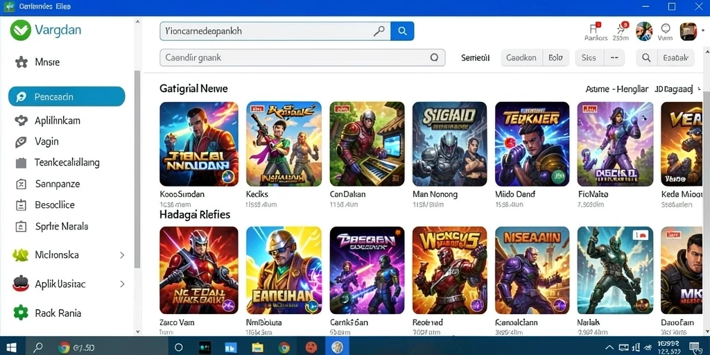Viewport: 710px width, 355px height.
Task: Open the SIGIAID Man Nonong game tile
Action: coord(449,144)
